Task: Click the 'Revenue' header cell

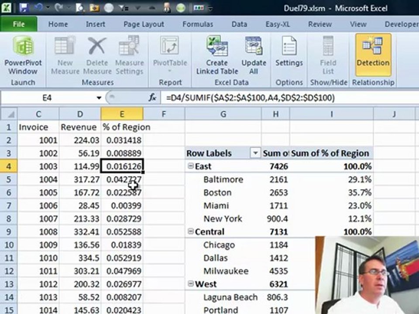Action: coord(80,127)
